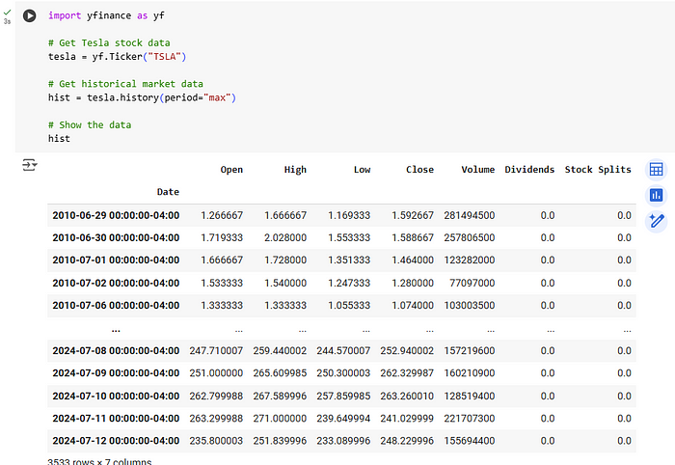Select the 2010-07-01 row date
This screenshot has width=675, height=465.
(116, 260)
